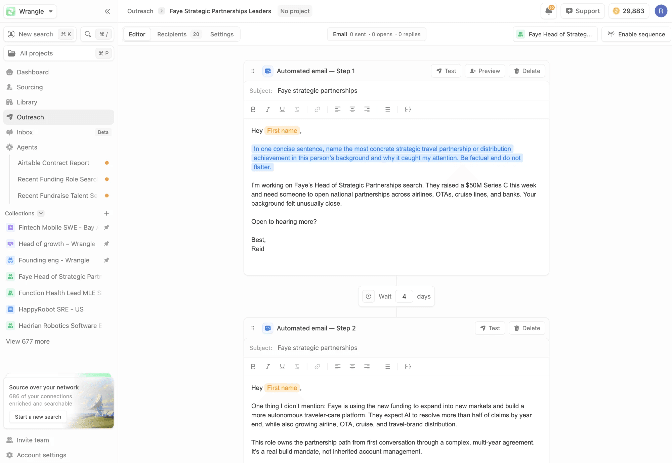Unpin Head of growth – Wrangle collection
This screenshot has height=463, width=672.
(x=106, y=244)
